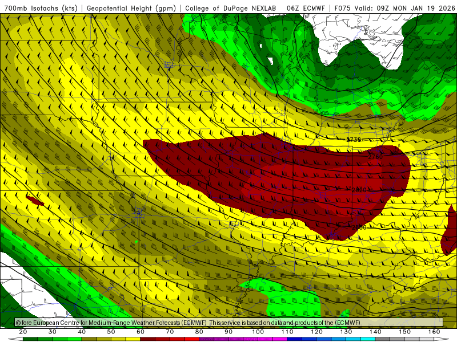Click the 40 knot legend value
This screenshot has height=342, width=457.
point(82,332)
